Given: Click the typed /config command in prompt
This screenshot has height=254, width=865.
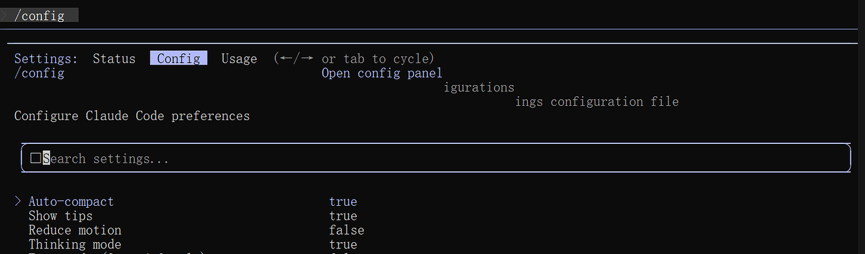Looking at the screenshot, I should click(39, 16).
